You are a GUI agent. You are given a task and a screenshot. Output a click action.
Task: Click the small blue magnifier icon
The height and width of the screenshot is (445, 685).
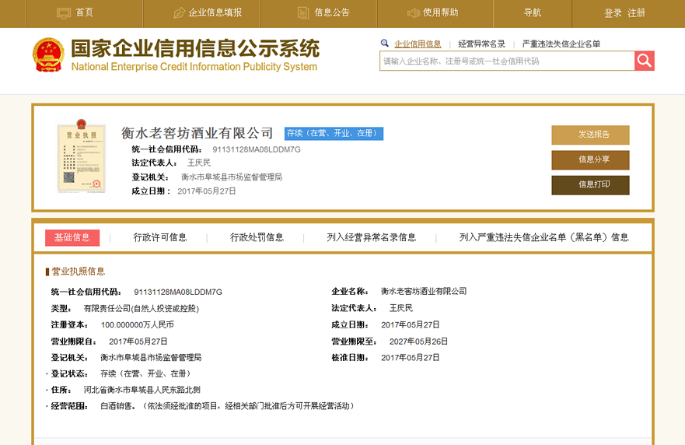coord(384,44)
